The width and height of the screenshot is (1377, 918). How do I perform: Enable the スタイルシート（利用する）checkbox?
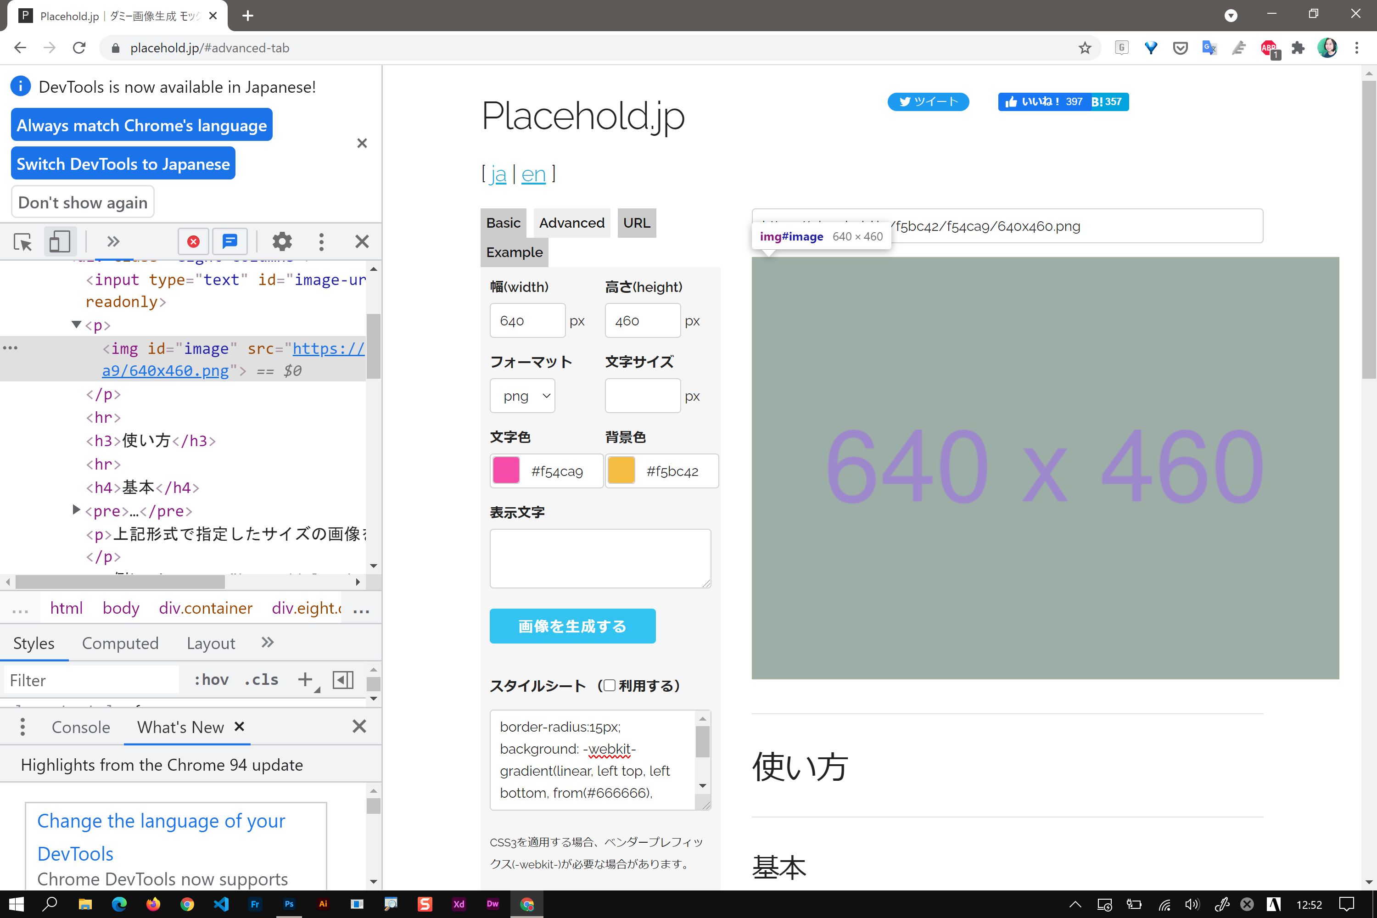tap(609, 686)
